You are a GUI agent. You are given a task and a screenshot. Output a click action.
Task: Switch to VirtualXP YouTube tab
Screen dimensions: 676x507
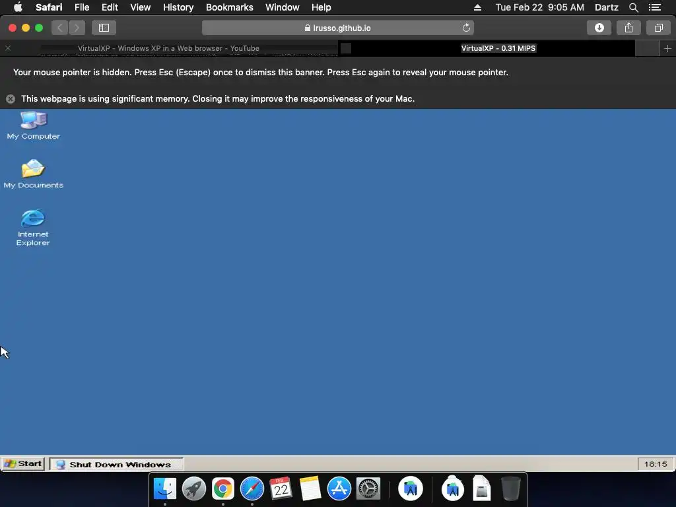coord(168,48)
